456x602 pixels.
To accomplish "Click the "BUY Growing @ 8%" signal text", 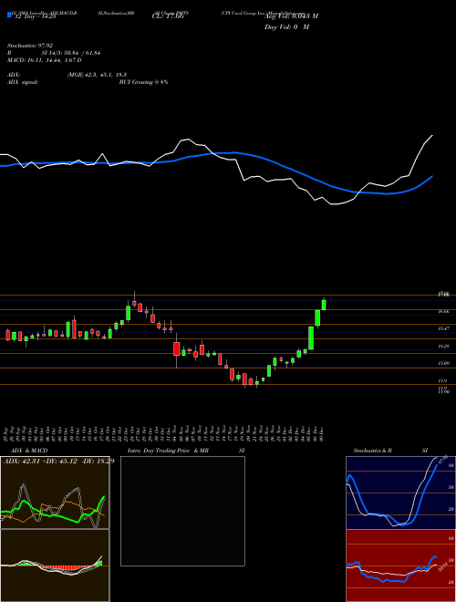I will (143, 82).
